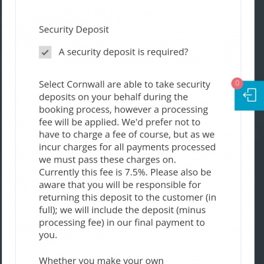Screen dimensions: 264x264
Task: Click the 'Whether you make your own' line
Action: pos(101,260)
